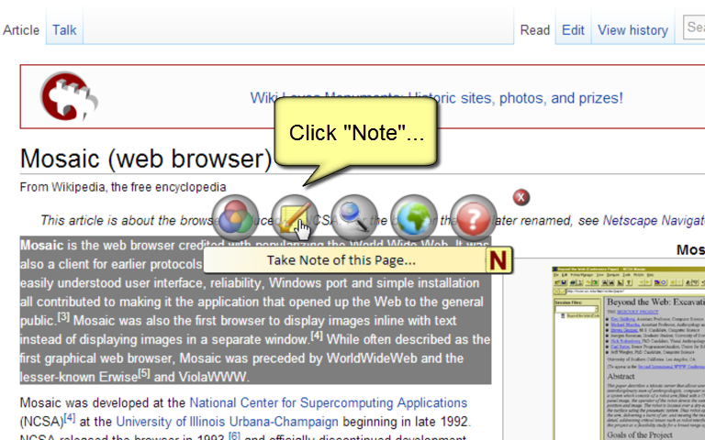Open the Edit tab

pos(573,30)
